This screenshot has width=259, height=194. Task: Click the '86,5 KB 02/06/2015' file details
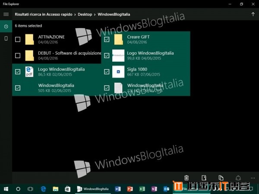click(55, 75)
